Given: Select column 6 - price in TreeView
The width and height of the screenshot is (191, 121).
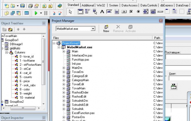Looking at the screenshot, I should pyautogui.click(x=25, y=81).
